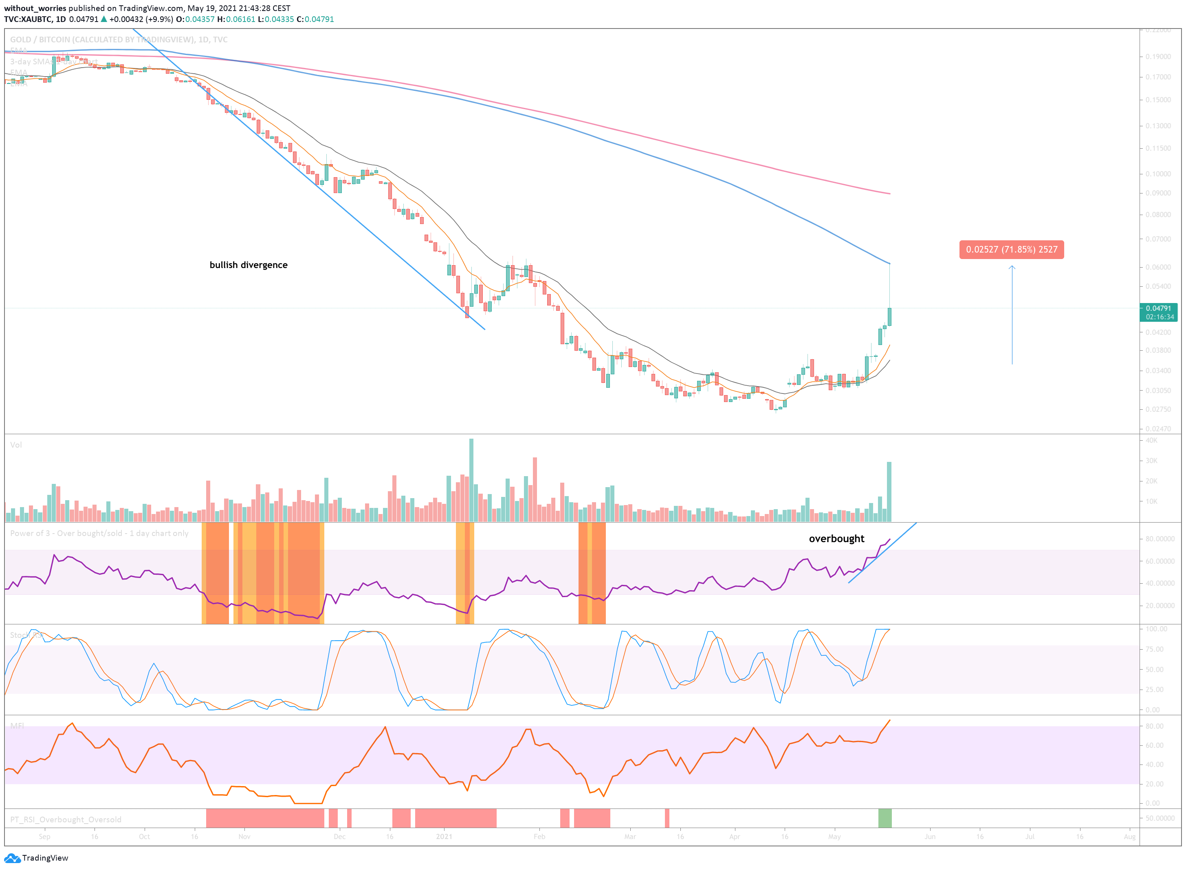The width and height of the screenshot is (1186, 870).
Task: Click the 0.02470 price axis tick
Action: [1158, 428]
